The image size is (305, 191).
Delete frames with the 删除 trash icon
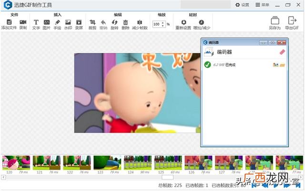(125, 22)
